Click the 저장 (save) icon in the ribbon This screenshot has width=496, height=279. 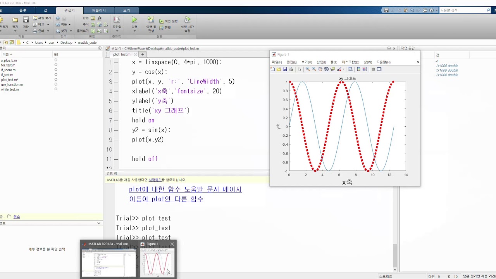coord(26,20)
